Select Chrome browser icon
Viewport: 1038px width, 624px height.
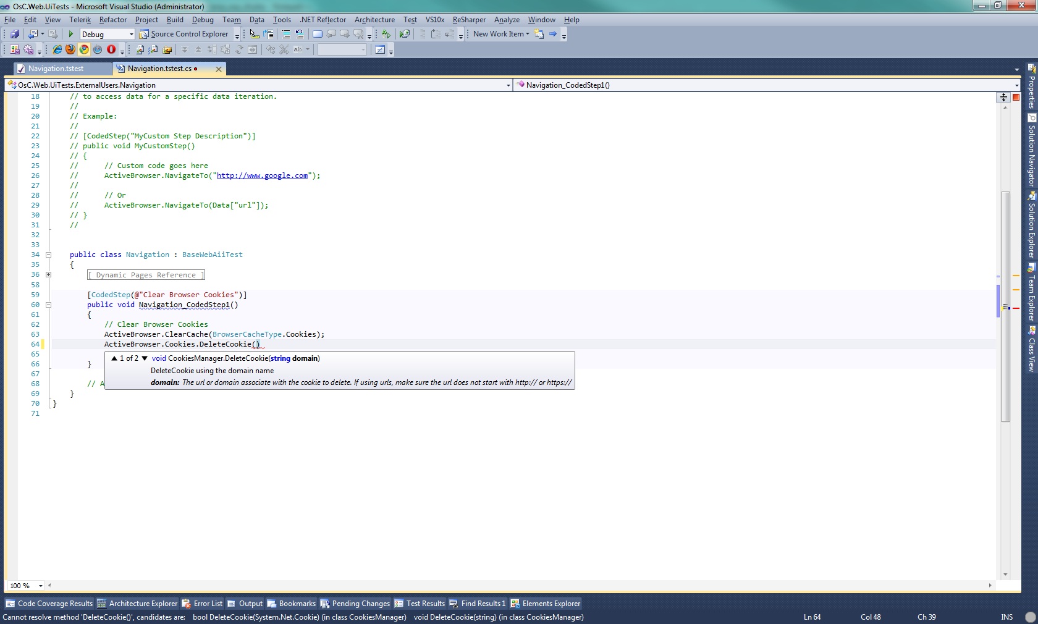point(84,49)
